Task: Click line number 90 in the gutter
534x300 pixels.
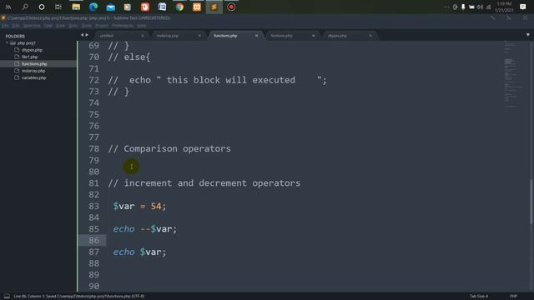Action: [x=93, y=287]
